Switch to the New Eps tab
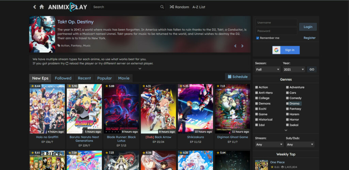The width and height of the screenshot is (349, 170). coord(40,78)
